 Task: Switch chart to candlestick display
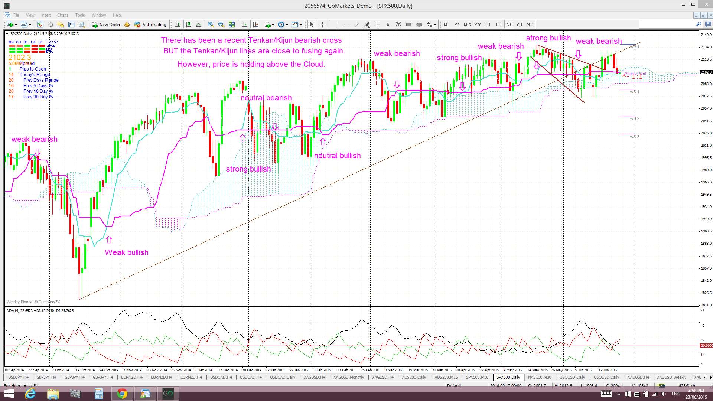click(x=188, y=25)
